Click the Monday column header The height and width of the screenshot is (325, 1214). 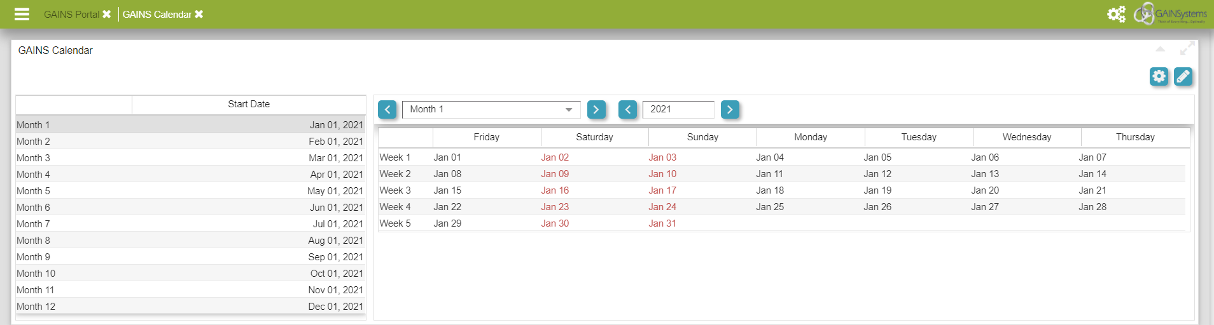(811, 137)
